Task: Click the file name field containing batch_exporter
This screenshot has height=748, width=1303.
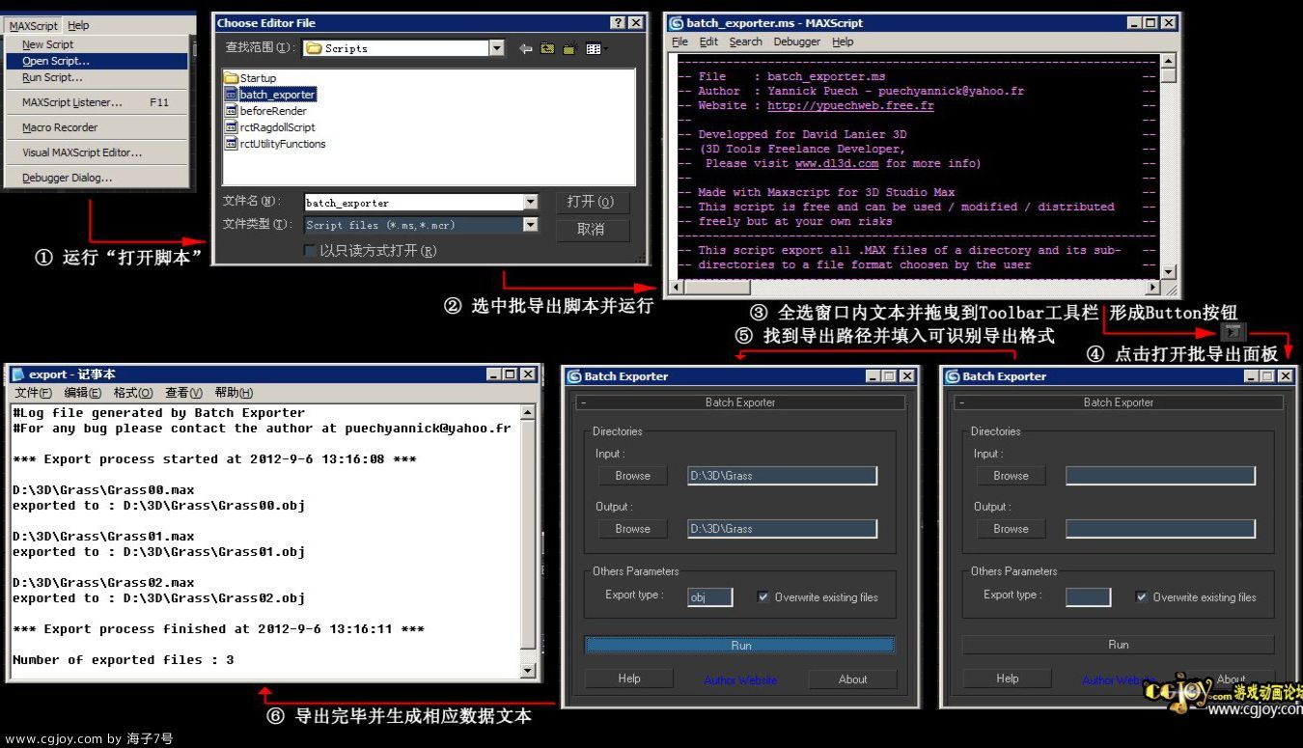Action: pos(413,202)
